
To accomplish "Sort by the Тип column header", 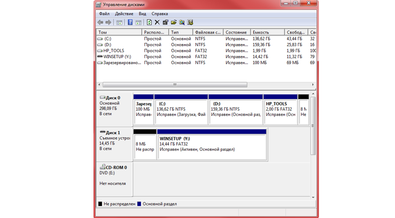I will pyautogui.click(x=181, y=32).
